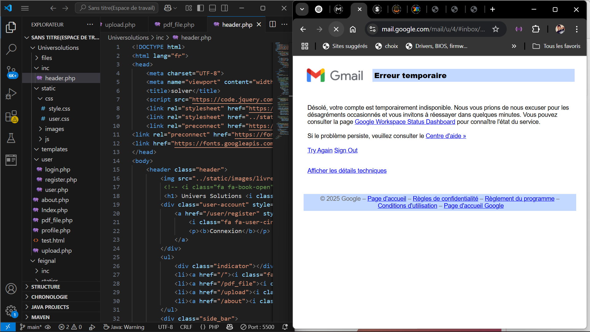Toggle the secondary side bar layout button

(x=225, y=8)
